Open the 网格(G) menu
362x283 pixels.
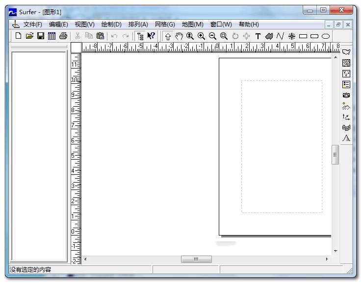(x=164, y=24)
